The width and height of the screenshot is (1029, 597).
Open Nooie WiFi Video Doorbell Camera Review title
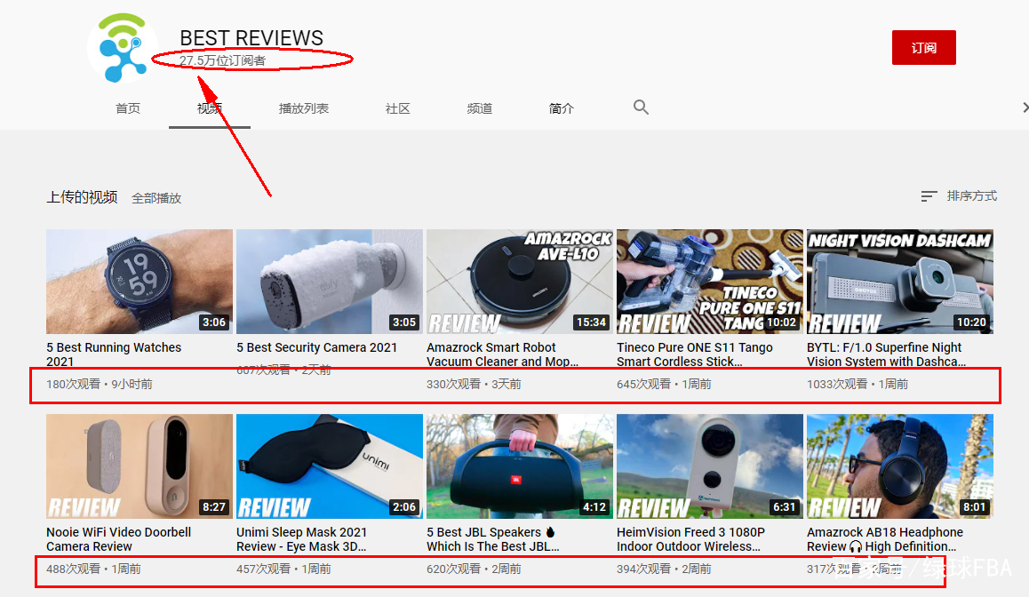coord(119,539)
